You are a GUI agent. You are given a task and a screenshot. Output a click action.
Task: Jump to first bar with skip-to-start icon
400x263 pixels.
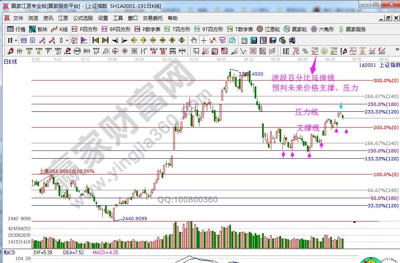[96, 40]
